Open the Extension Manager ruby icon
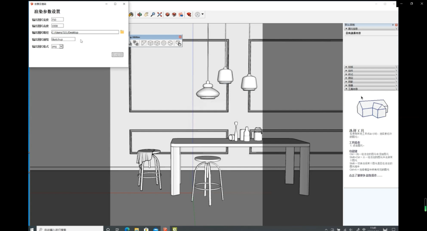 [189, 15]
